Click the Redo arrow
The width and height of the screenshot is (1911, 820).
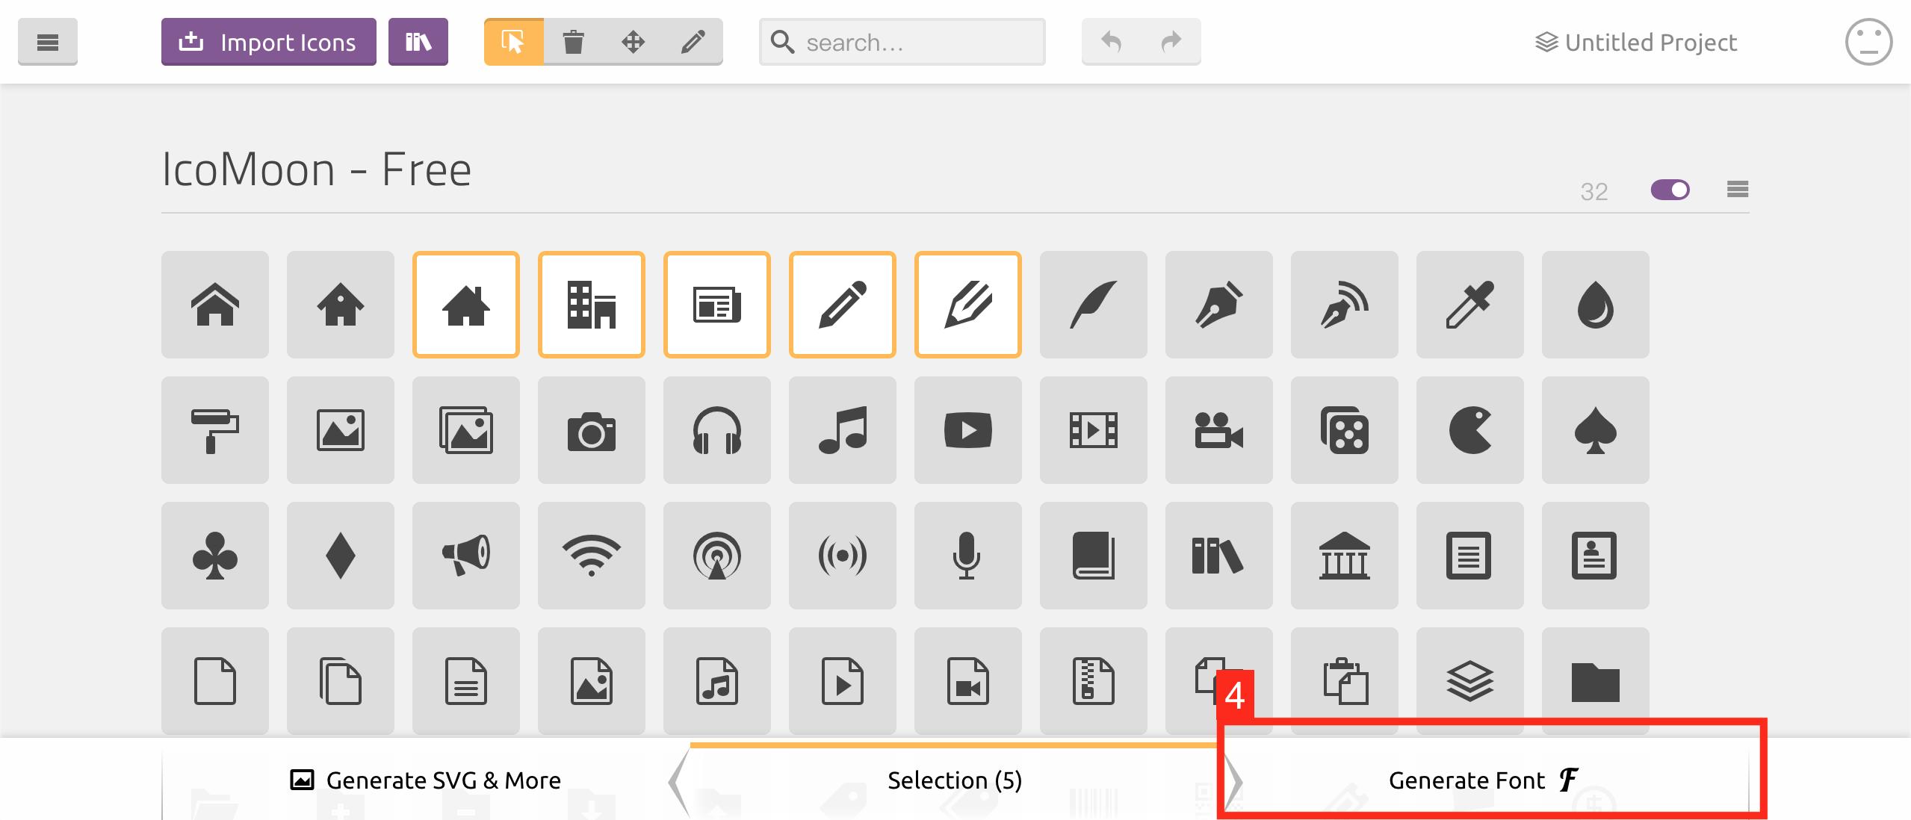tap(1171, 42)
